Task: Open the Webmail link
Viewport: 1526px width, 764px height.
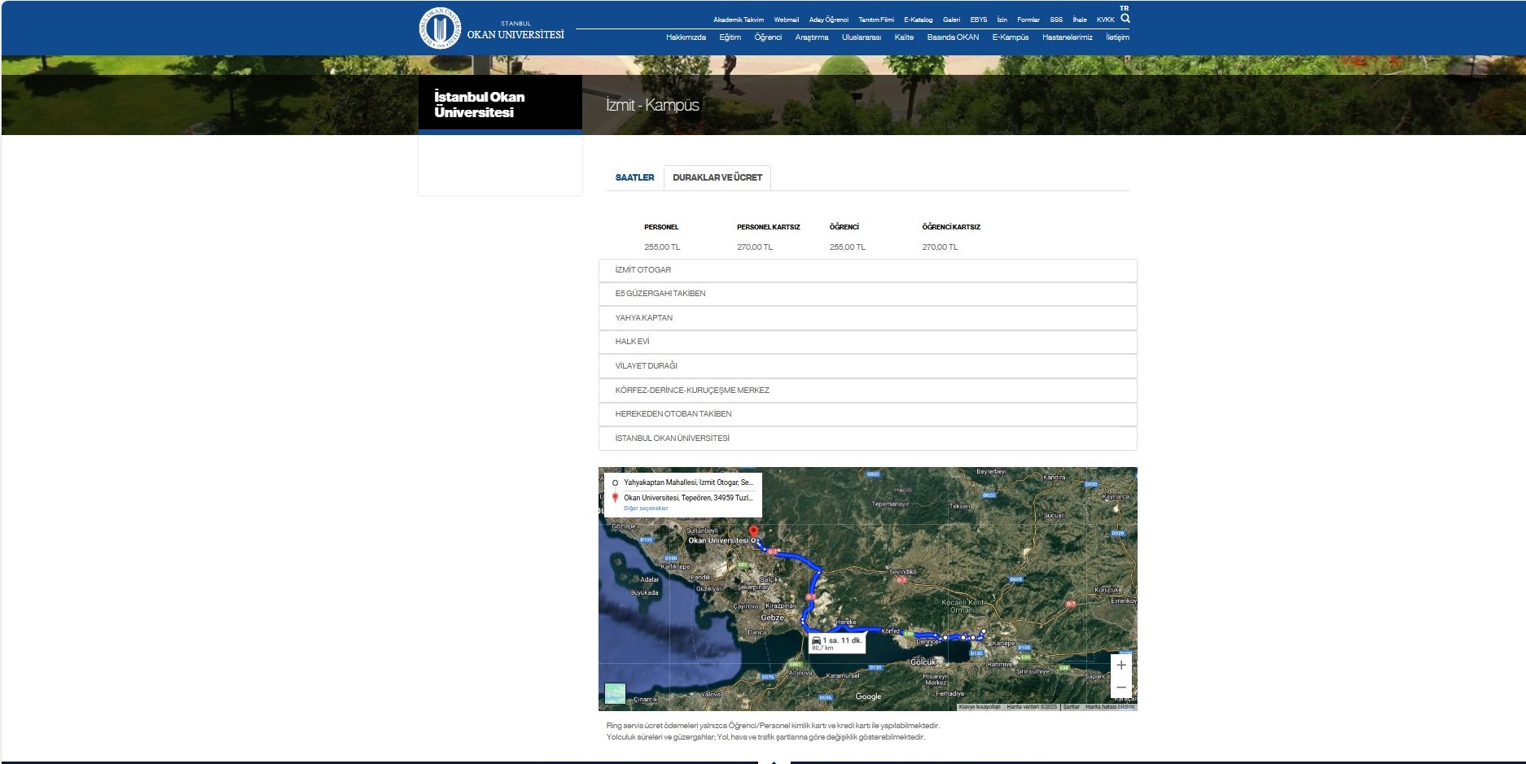Action: tap(786, 20)
